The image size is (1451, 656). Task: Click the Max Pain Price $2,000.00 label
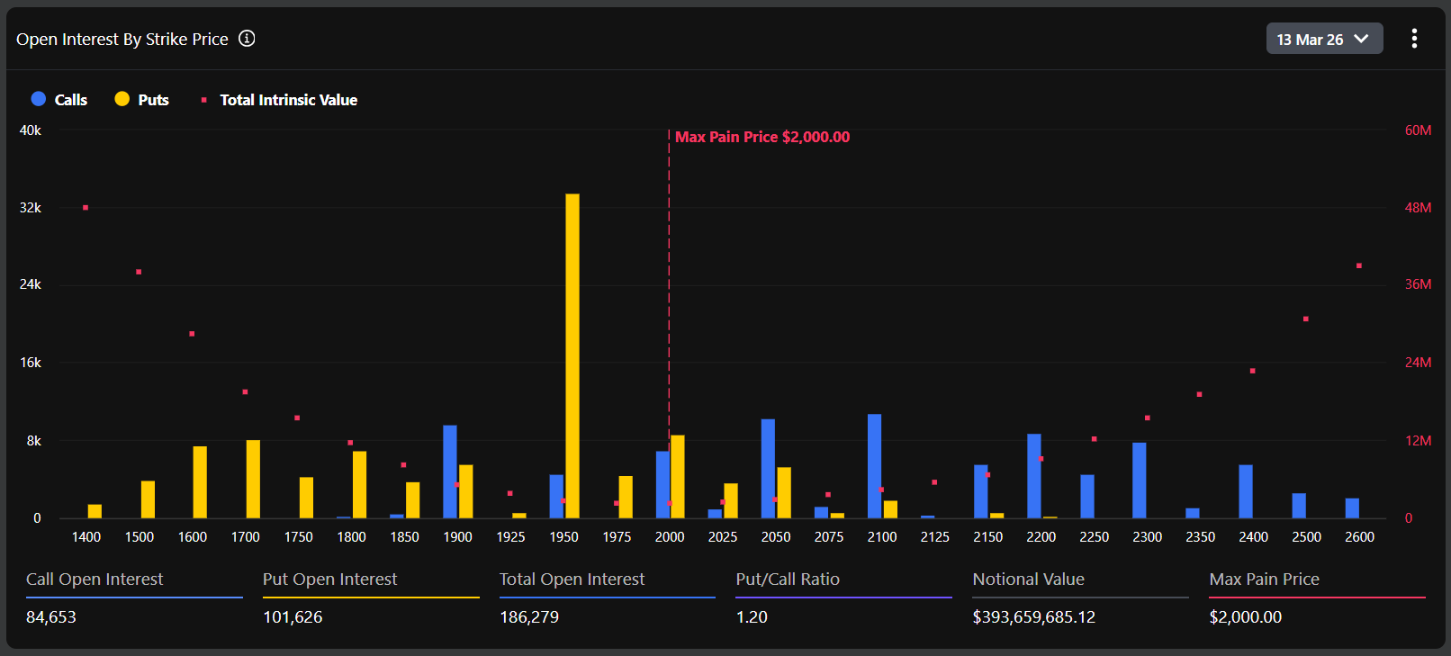pyautogui.click(x=762, y=137)
